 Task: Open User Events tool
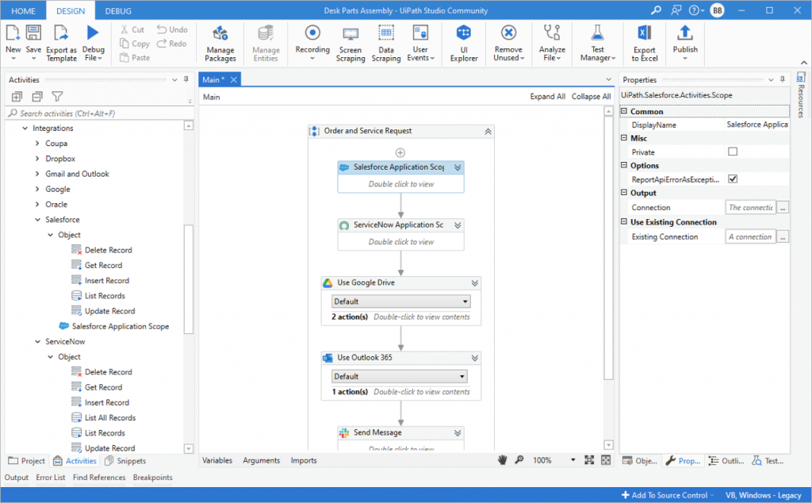(420, 43)
